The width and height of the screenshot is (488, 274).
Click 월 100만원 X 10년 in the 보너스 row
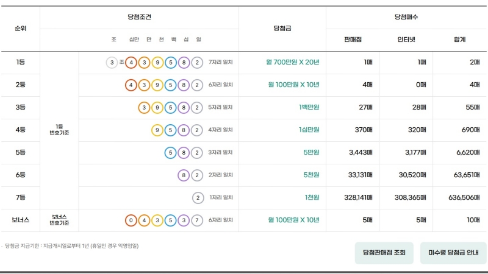point(293,220)
